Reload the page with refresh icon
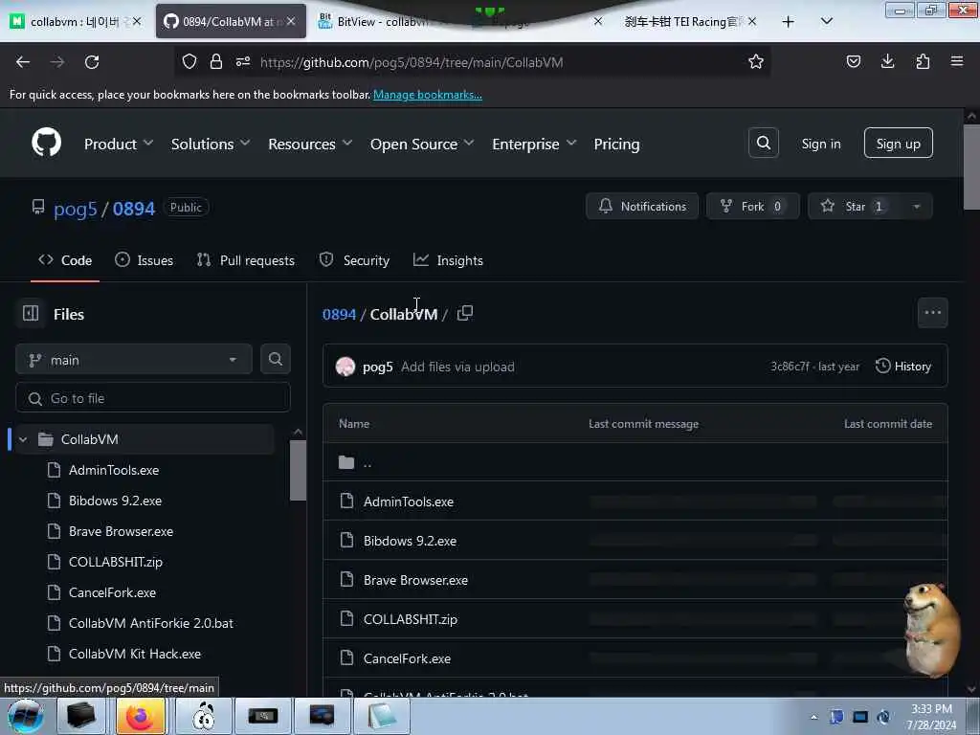The height and width of the screenshot is (735, 980). pos(92,62)
